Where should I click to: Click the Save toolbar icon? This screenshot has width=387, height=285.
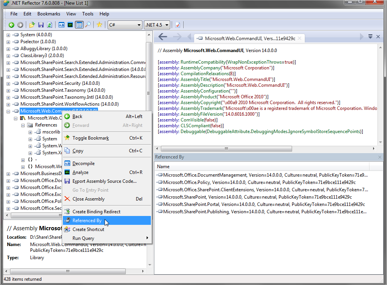point(41,25)
